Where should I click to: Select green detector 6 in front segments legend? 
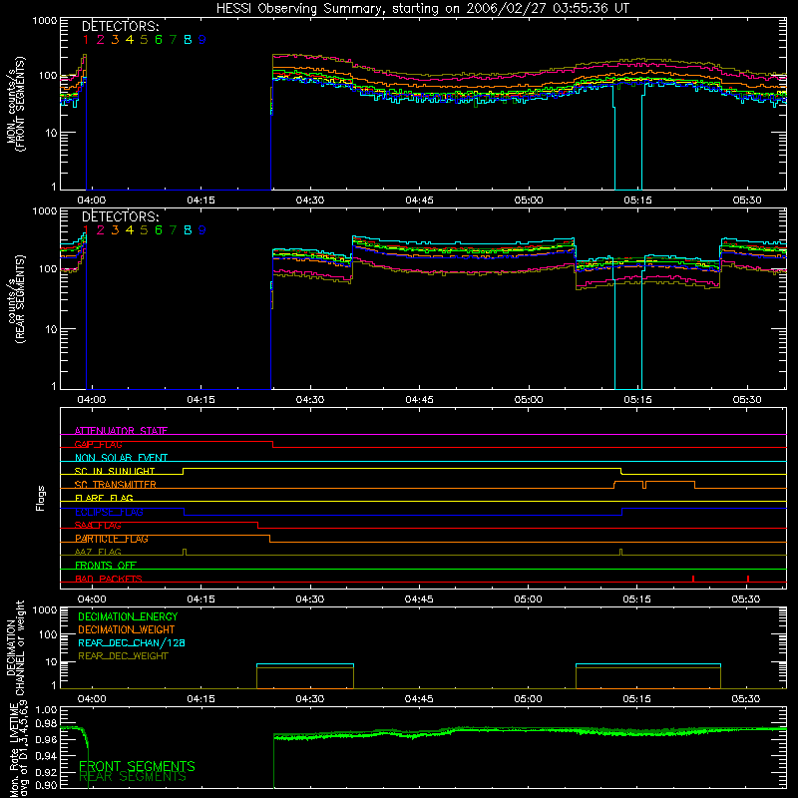tap(159, 40)
